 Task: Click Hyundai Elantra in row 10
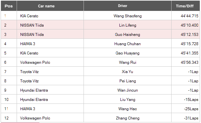point(34,100)
